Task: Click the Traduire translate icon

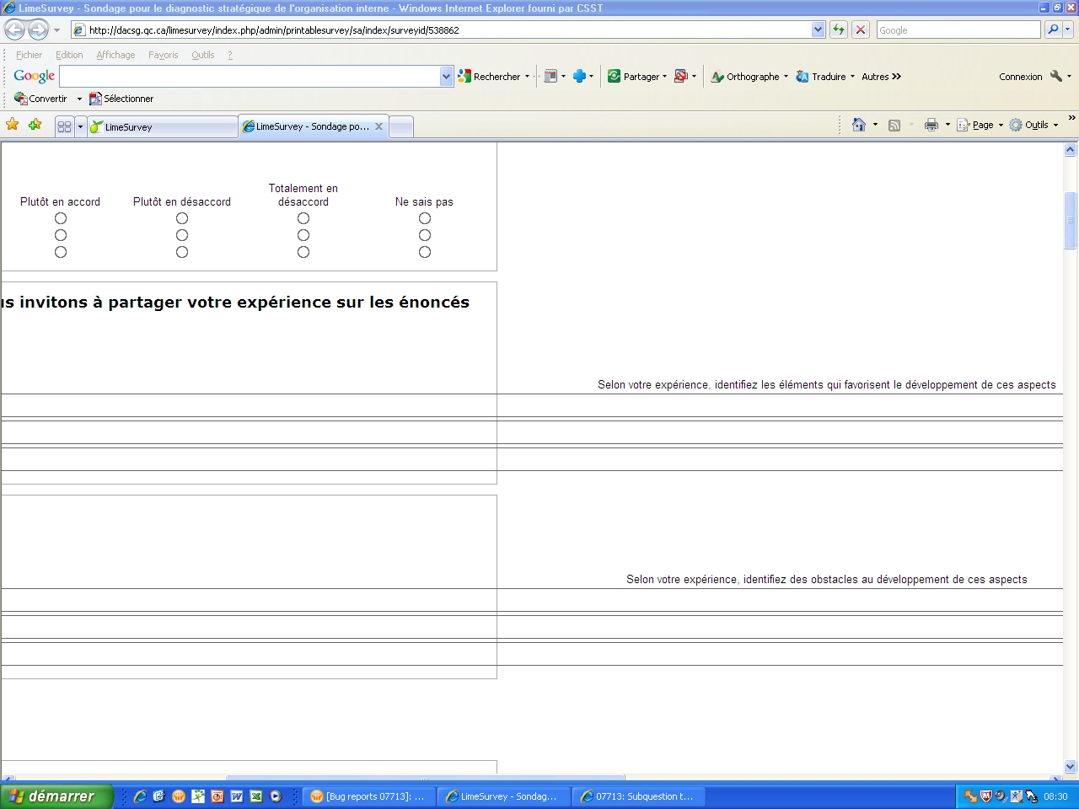Action: pos(803,77)
